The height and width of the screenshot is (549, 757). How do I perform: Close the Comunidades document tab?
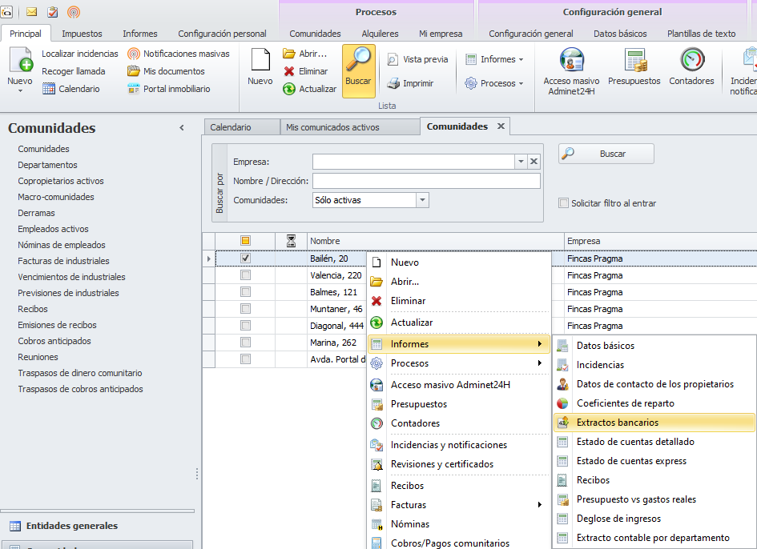pyautogui.click(x=501, y=126)
